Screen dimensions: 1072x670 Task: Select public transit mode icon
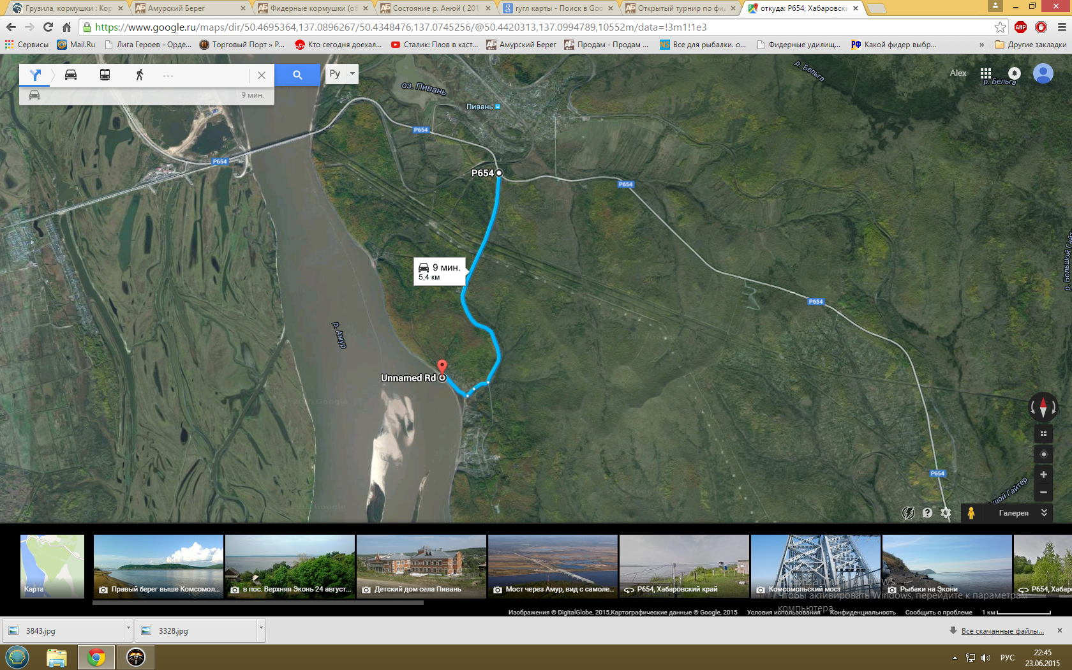105,75
